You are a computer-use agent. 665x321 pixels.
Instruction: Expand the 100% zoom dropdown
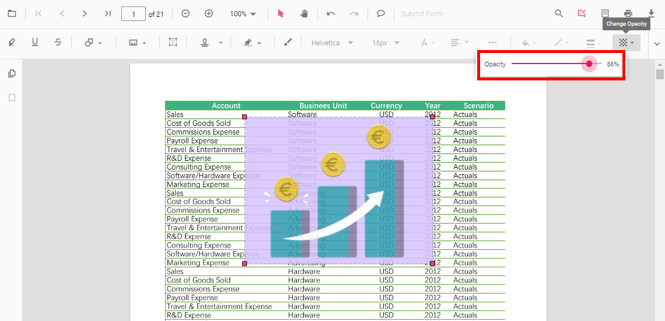[x=242, y=13]
